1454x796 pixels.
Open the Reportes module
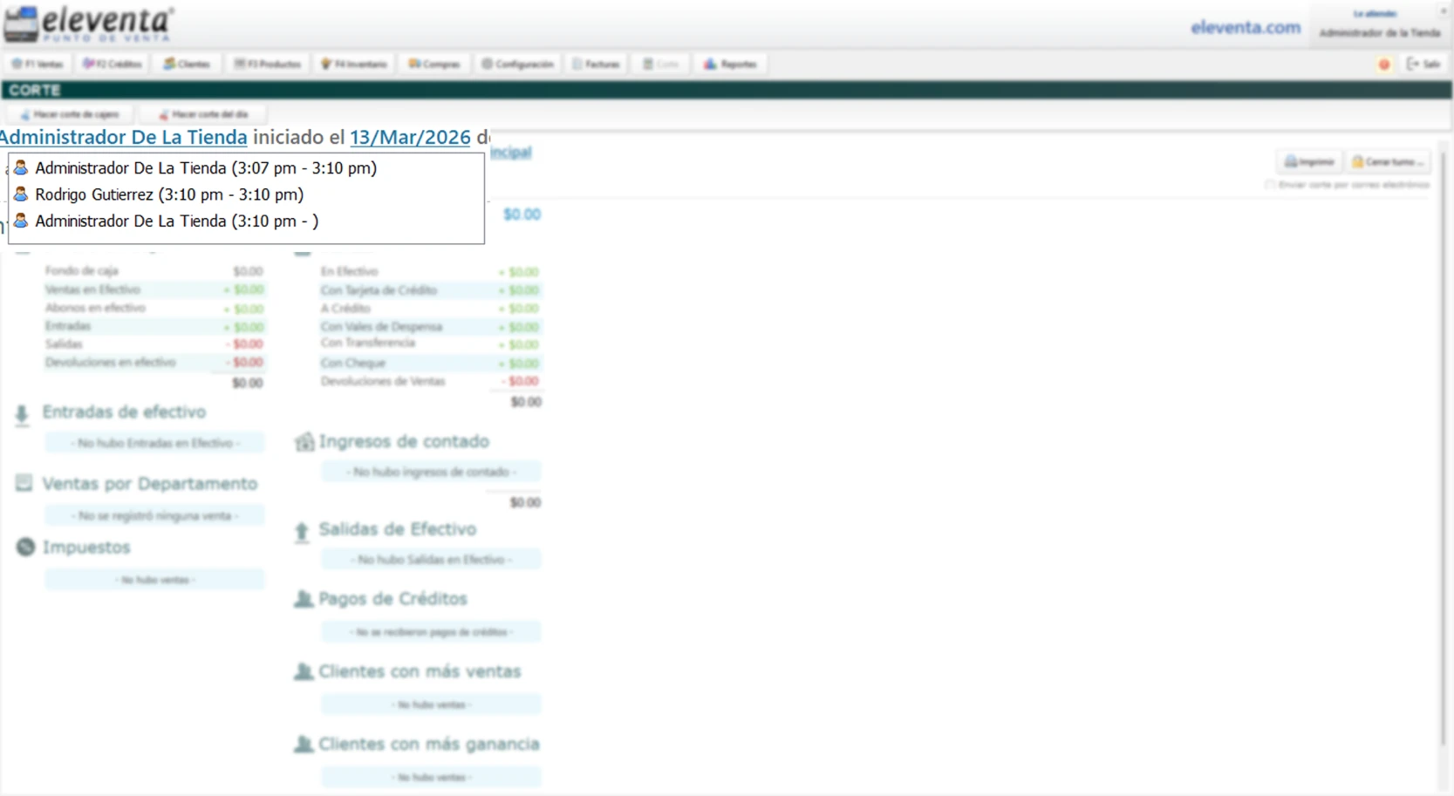pyautogui.click(x=731, y=65)
